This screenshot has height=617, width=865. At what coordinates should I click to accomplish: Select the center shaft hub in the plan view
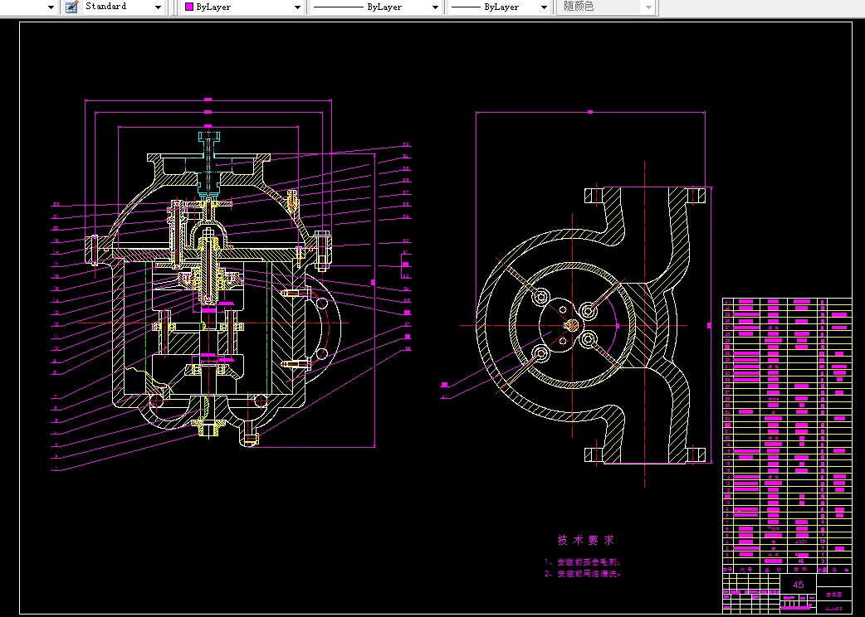571,325
